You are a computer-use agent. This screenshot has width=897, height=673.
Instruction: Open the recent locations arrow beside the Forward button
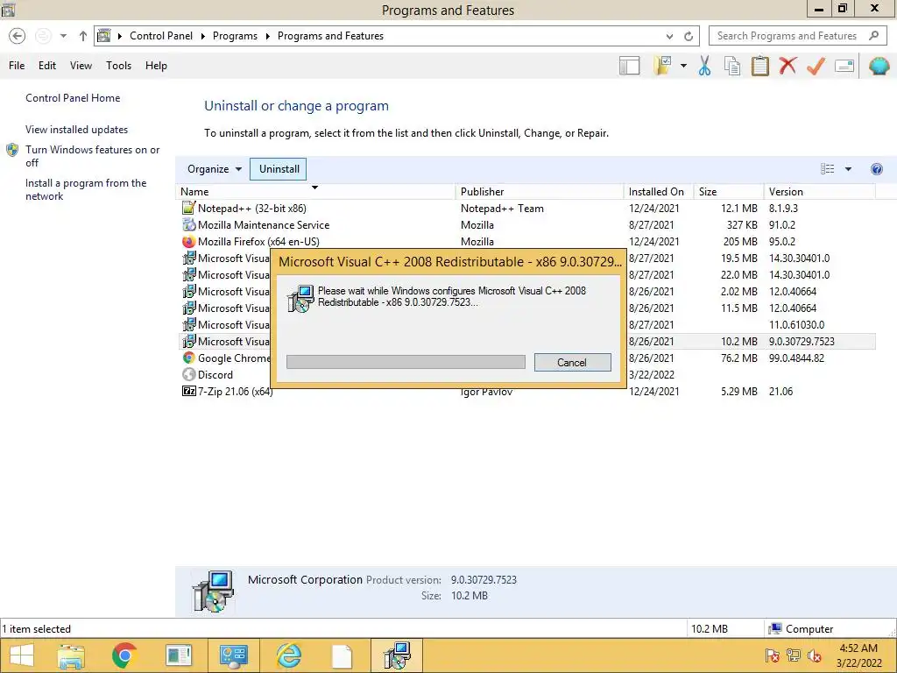[x=63, y=36]
